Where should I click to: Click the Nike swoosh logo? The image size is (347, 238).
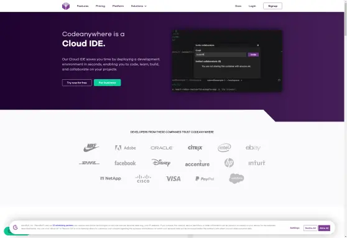coord(91,148)
